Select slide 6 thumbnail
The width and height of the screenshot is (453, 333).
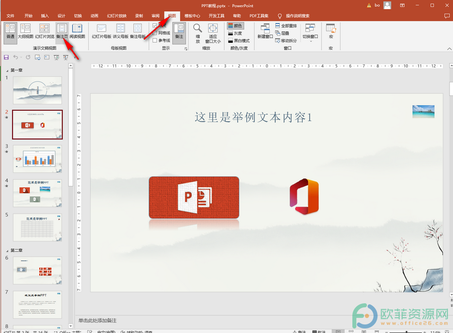pyautogui.click(x=37, y=271)
